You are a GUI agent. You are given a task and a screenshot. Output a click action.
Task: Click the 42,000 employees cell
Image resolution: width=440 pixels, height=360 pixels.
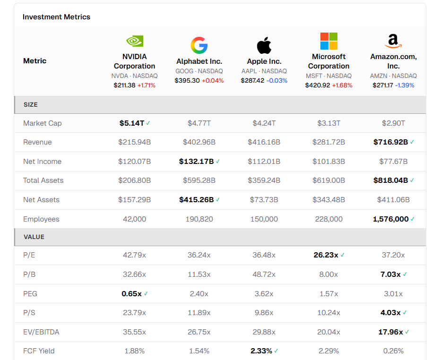(x=134, y=219)
